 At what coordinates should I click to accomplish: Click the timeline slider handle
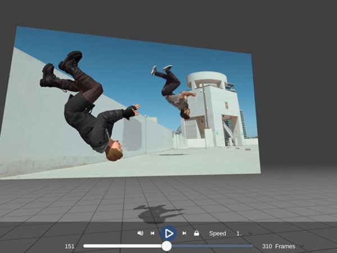click(x=167, y=246)
